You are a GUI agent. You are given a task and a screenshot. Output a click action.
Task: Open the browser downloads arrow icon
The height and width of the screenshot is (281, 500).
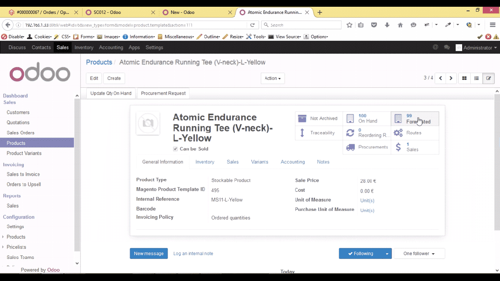tap(387, 25)
